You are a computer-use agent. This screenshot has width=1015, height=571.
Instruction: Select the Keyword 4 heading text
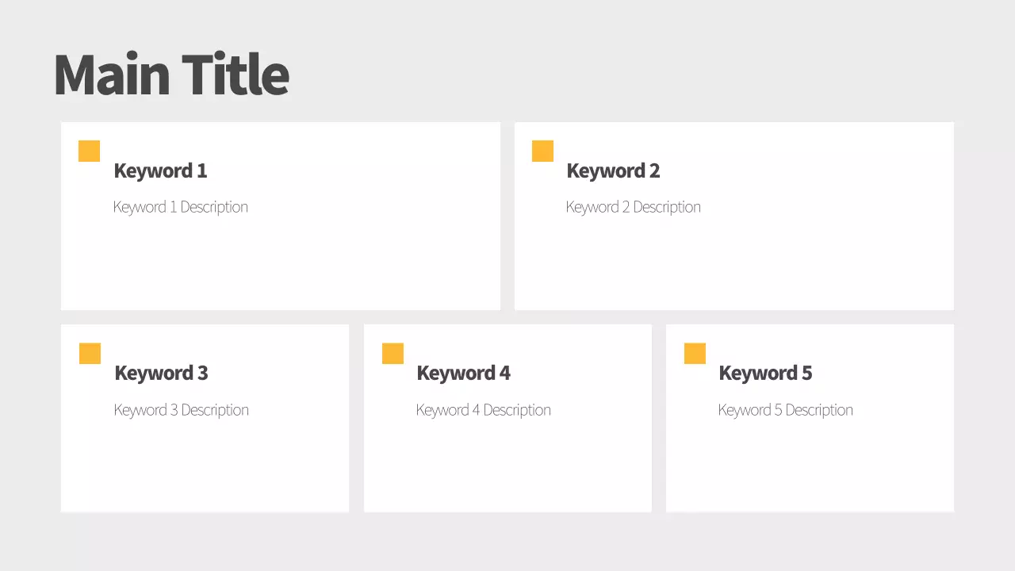(463, 373)
